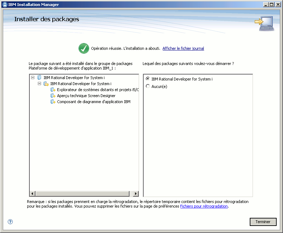The width and height of the screenshot is (283, 233).
Task: Click the IBM Installation Manager title bar icon
Action: click(x=5, y=5)
